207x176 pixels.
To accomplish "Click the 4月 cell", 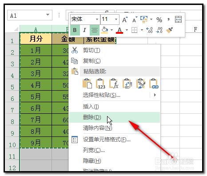I will [x=36, y=85].
